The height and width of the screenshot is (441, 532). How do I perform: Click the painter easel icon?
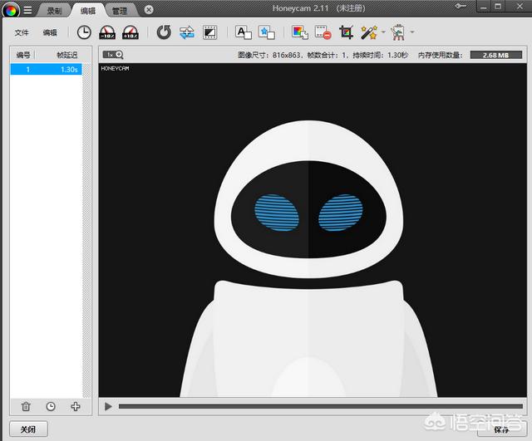click(398, 32)
